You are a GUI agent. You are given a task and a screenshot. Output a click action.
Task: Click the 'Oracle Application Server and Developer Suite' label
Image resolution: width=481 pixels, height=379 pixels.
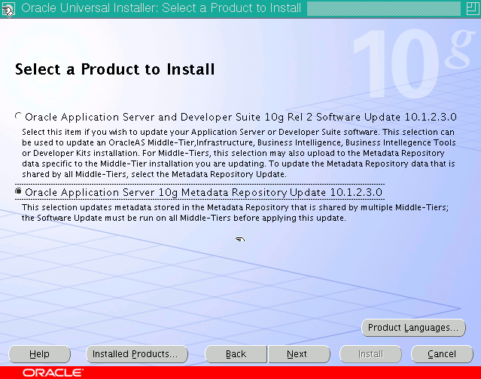click(241, 117)
